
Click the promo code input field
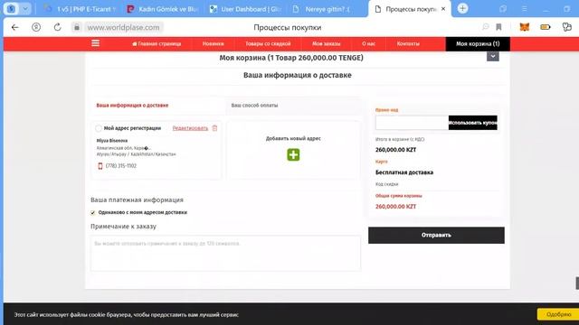click(x=412, y=123)
